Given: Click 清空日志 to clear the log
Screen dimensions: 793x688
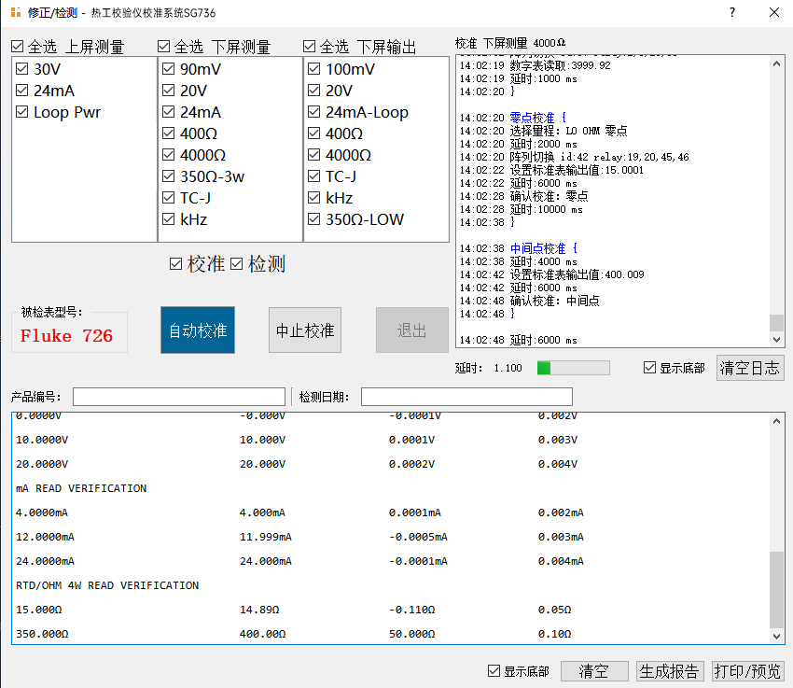Looking at the screenshot, I should (750, 368).
